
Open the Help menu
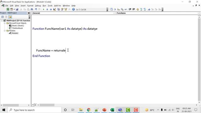73,6
